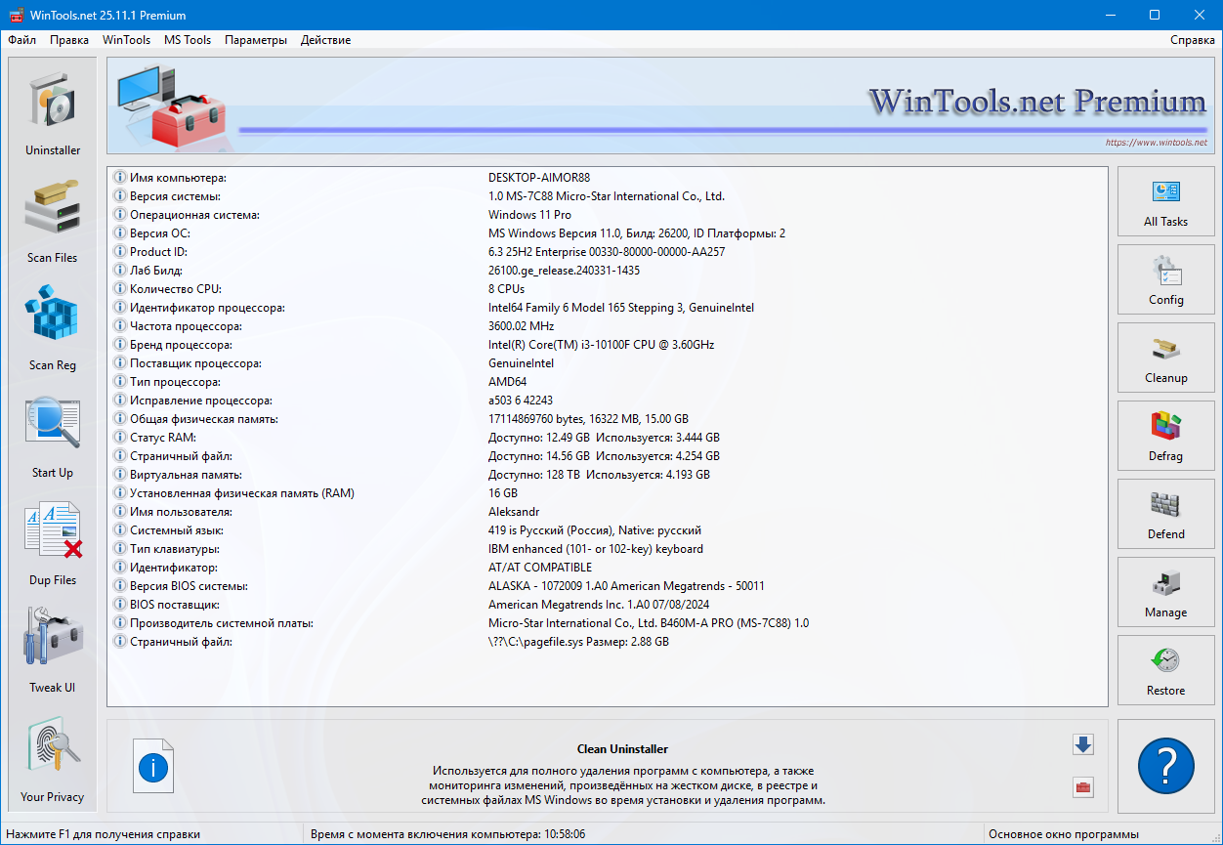The width and height of the screenshot is (1223, 845).
Task: Click the large blue help question mark
Action: coord(1165,766)
